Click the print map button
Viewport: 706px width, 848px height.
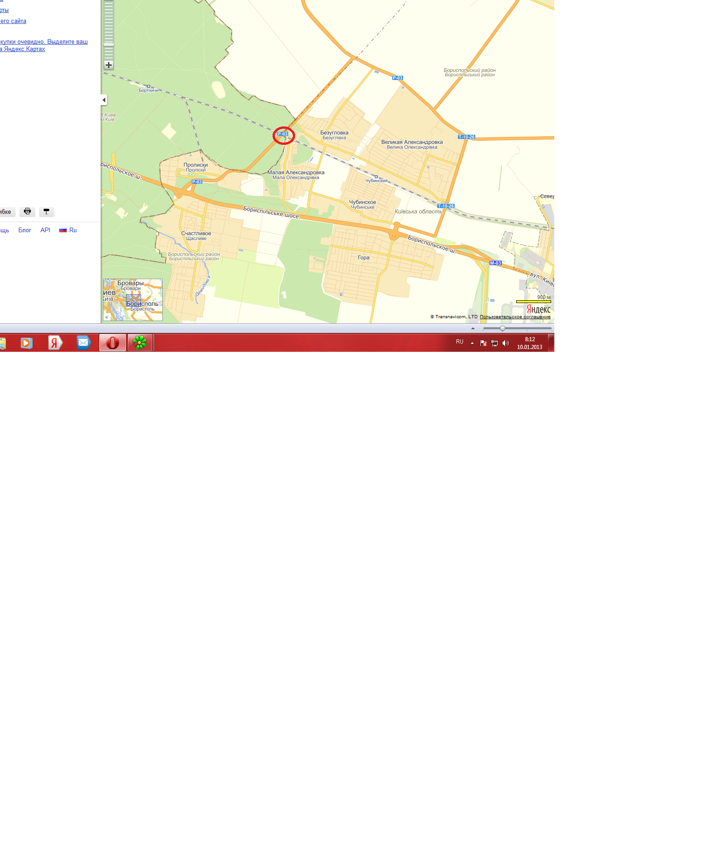click(x=28, y=212)
